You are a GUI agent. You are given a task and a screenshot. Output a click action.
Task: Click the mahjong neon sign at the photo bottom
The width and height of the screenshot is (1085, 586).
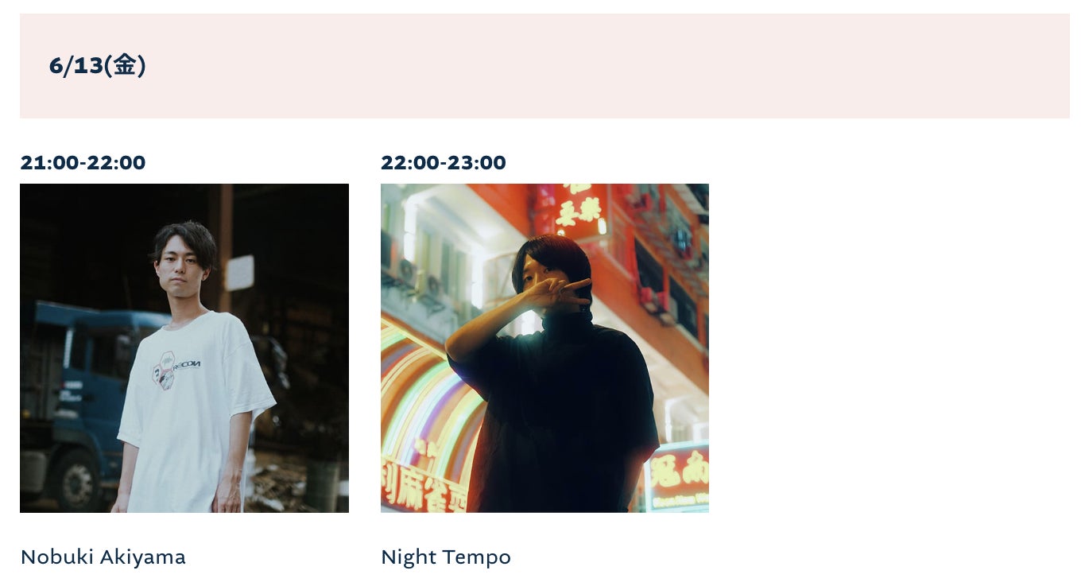tap(424, 486)
